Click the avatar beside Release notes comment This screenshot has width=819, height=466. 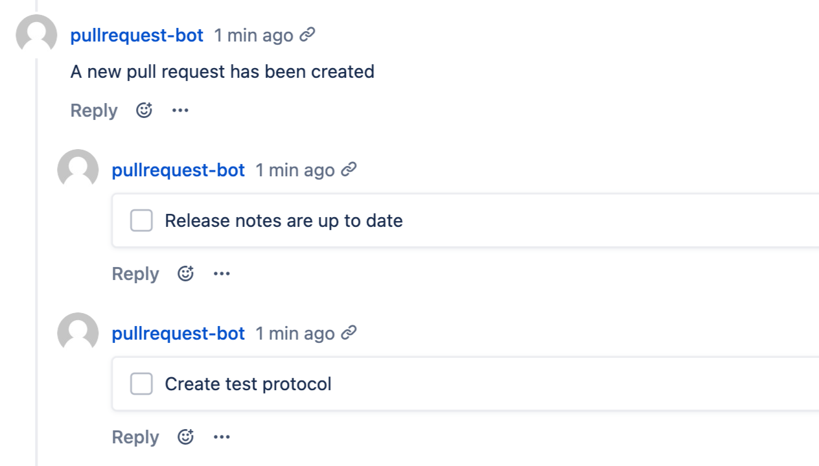click(x=78, y=170)
